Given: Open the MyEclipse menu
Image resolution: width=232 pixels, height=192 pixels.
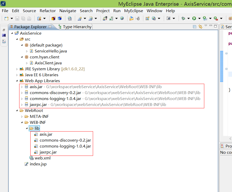Looking at the screenshot, I should tap(133, 11).
